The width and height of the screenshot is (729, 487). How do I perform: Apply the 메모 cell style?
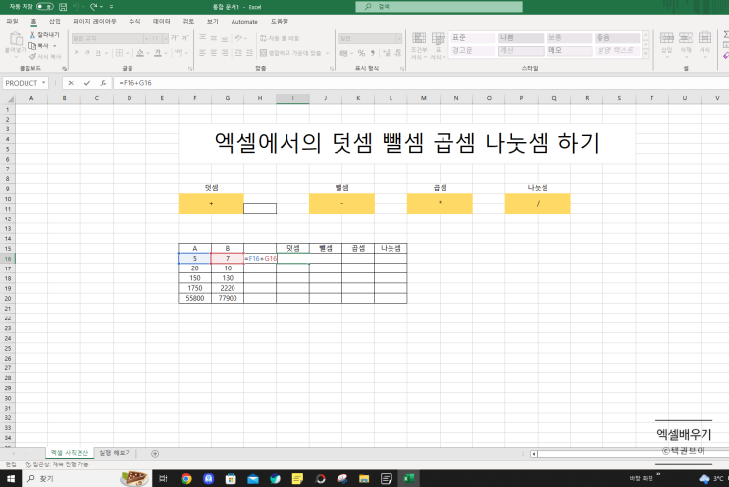click(569, 51)
